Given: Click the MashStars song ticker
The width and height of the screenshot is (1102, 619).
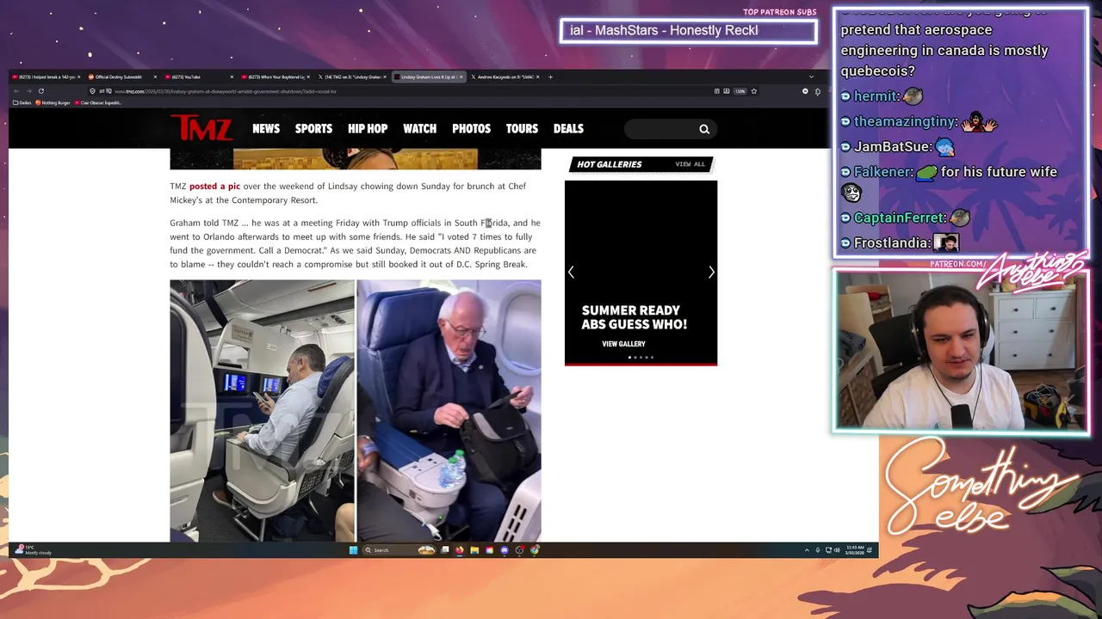Looking at the screenshot, I should coord(688,31).
